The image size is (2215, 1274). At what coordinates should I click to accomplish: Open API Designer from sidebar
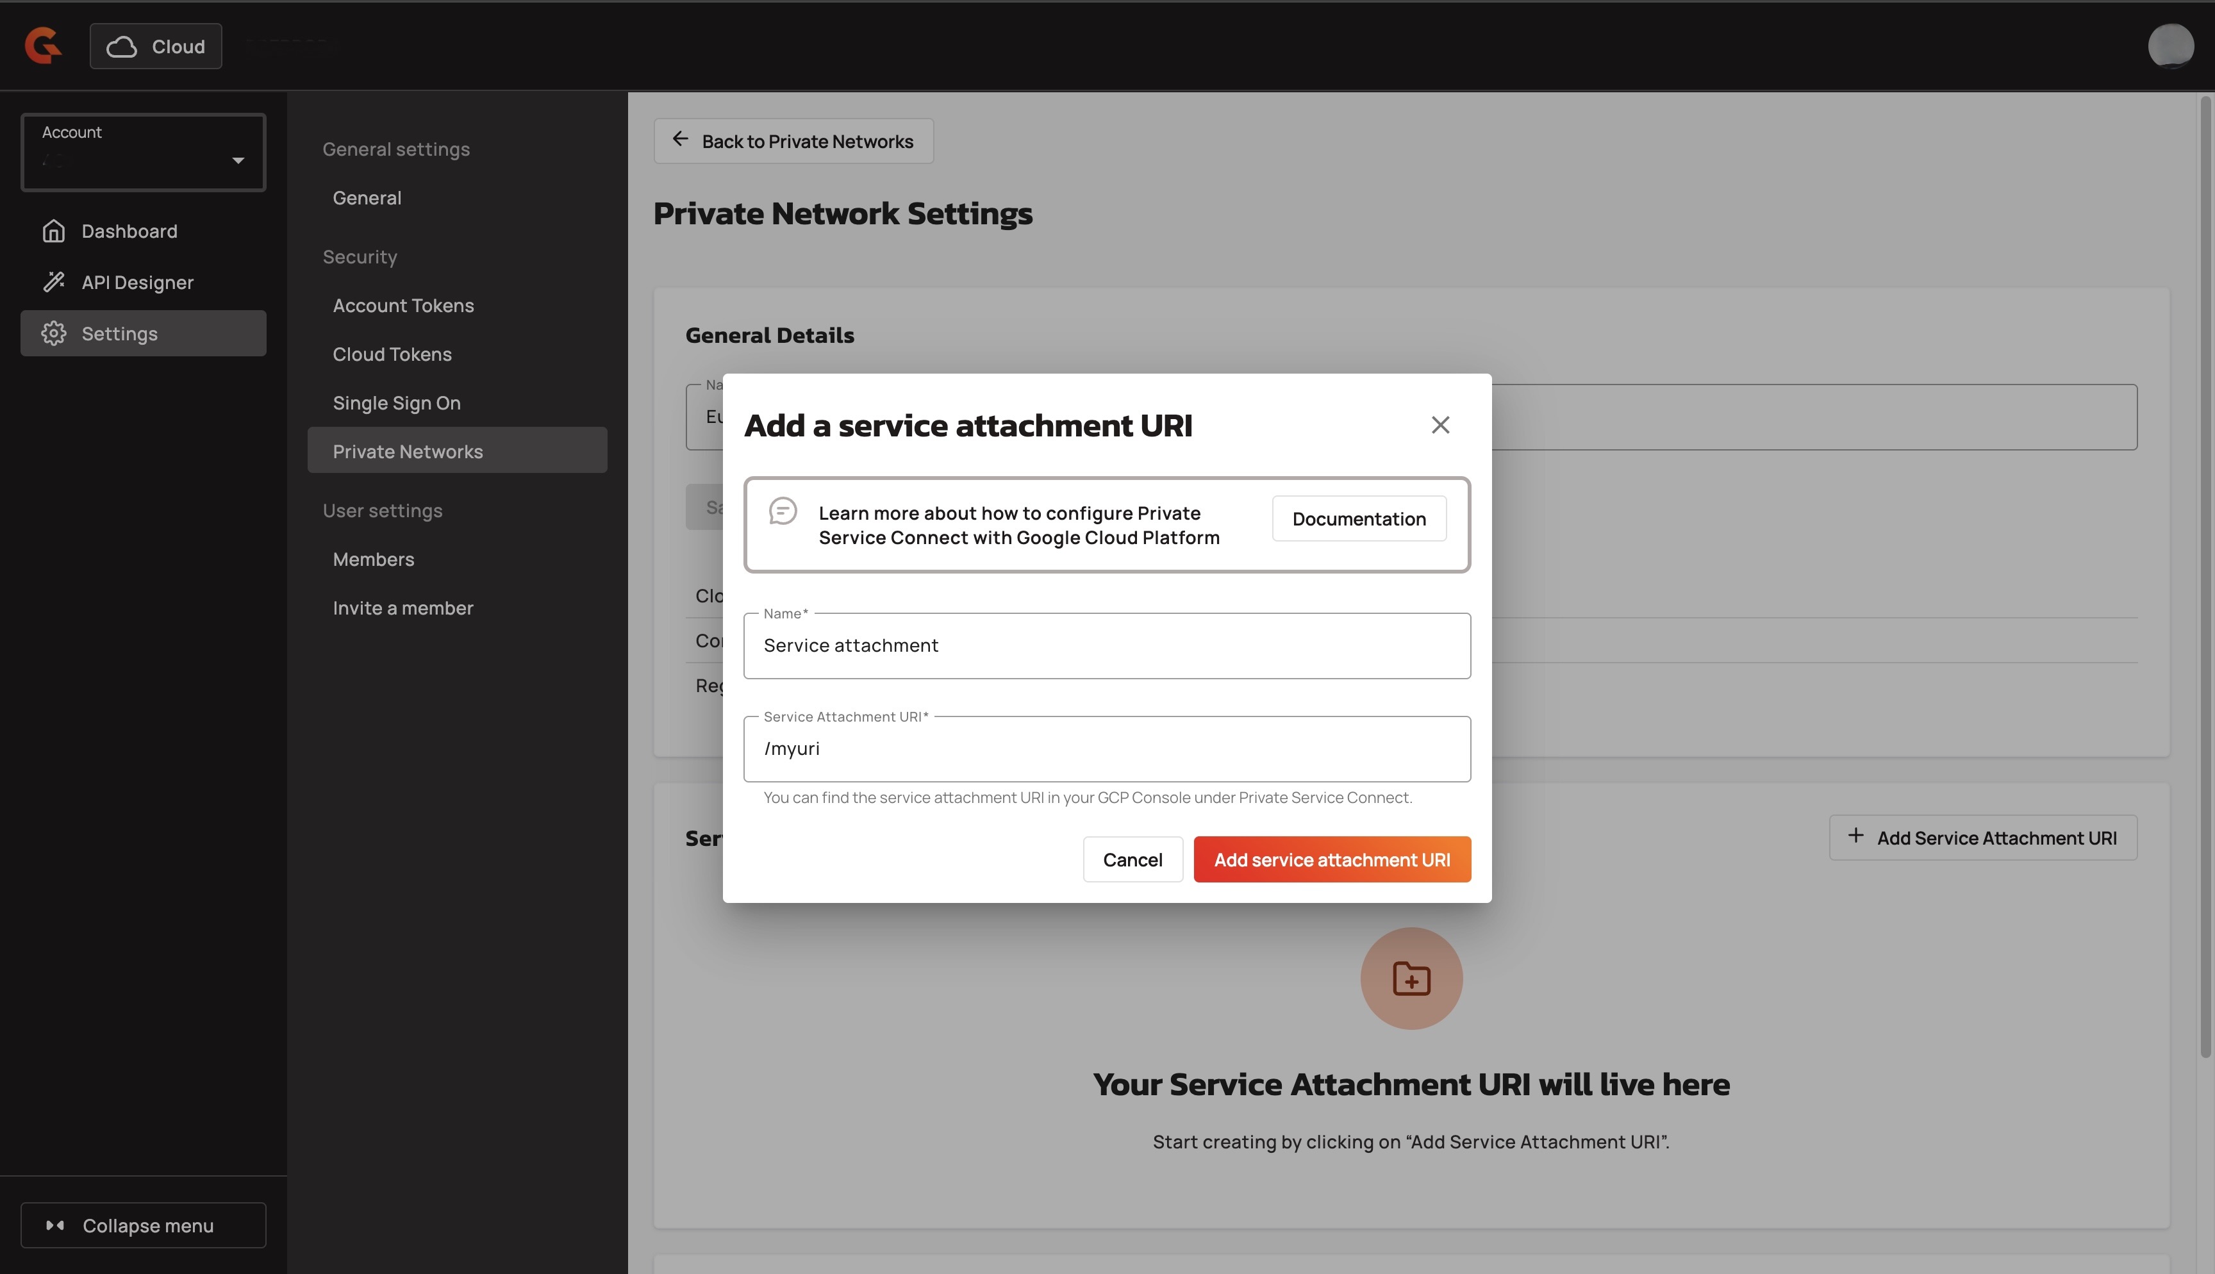(x=137, y=283)
